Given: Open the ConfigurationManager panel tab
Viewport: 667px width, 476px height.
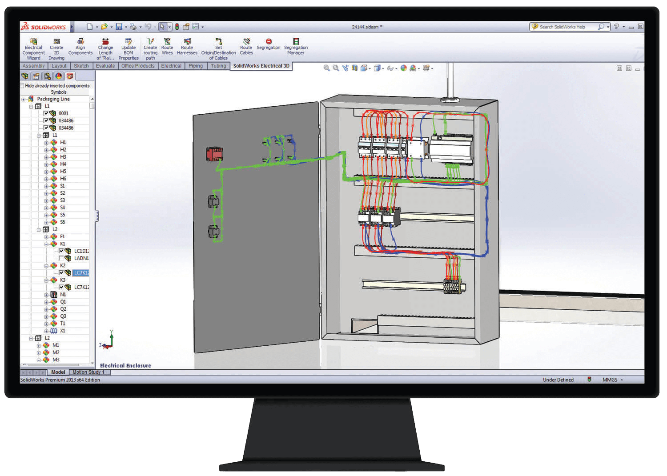Looking at the screenshot, I should pos(48,76).
